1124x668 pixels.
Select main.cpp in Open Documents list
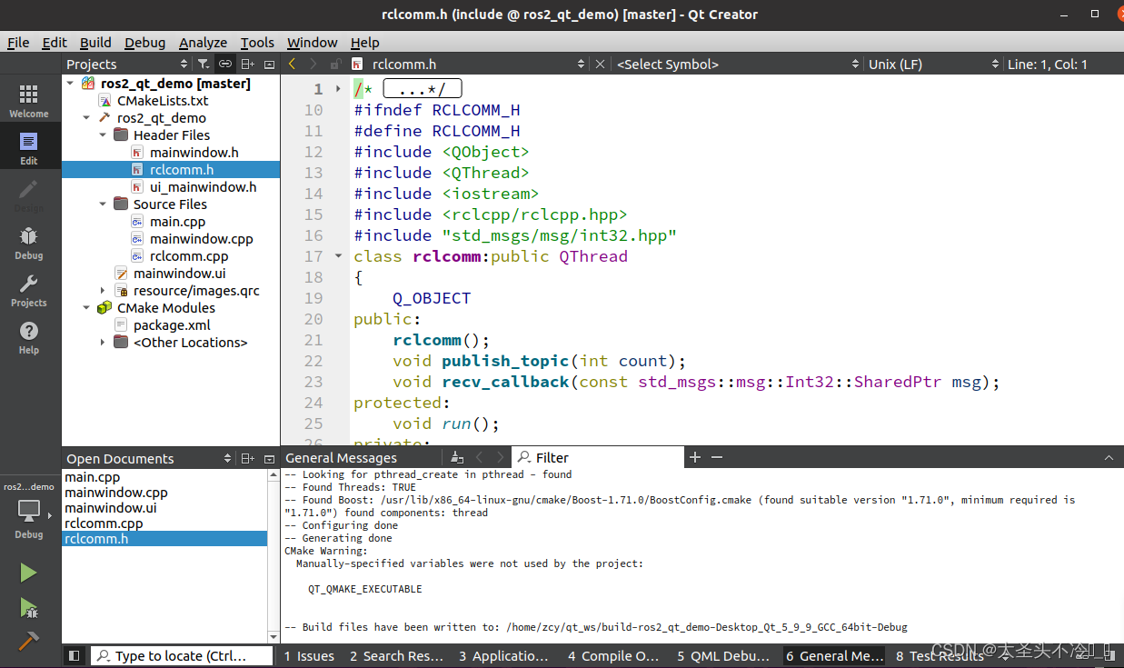tap(92, 477)
